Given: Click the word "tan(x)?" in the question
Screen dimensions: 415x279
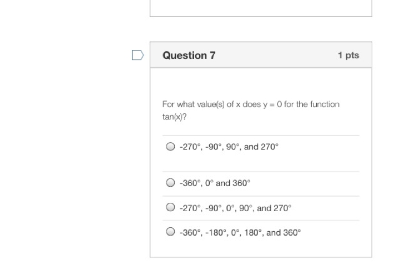Looking at the screenshot, I should [174, 117].
